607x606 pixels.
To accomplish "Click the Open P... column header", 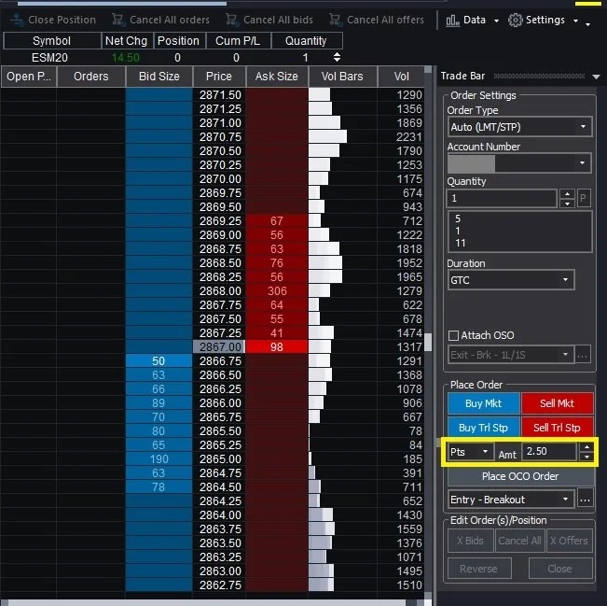I will click(29, 77).
